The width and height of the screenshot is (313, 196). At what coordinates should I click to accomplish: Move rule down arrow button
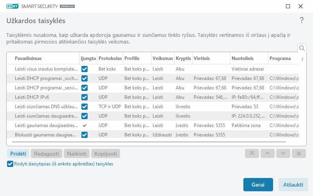pos(283,153)
